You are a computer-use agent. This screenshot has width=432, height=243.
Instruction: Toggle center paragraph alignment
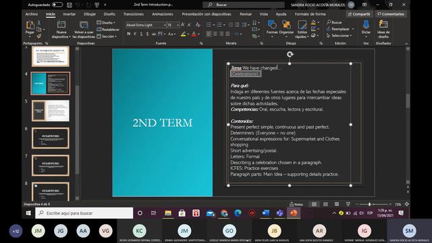click(x=215, y=34)
